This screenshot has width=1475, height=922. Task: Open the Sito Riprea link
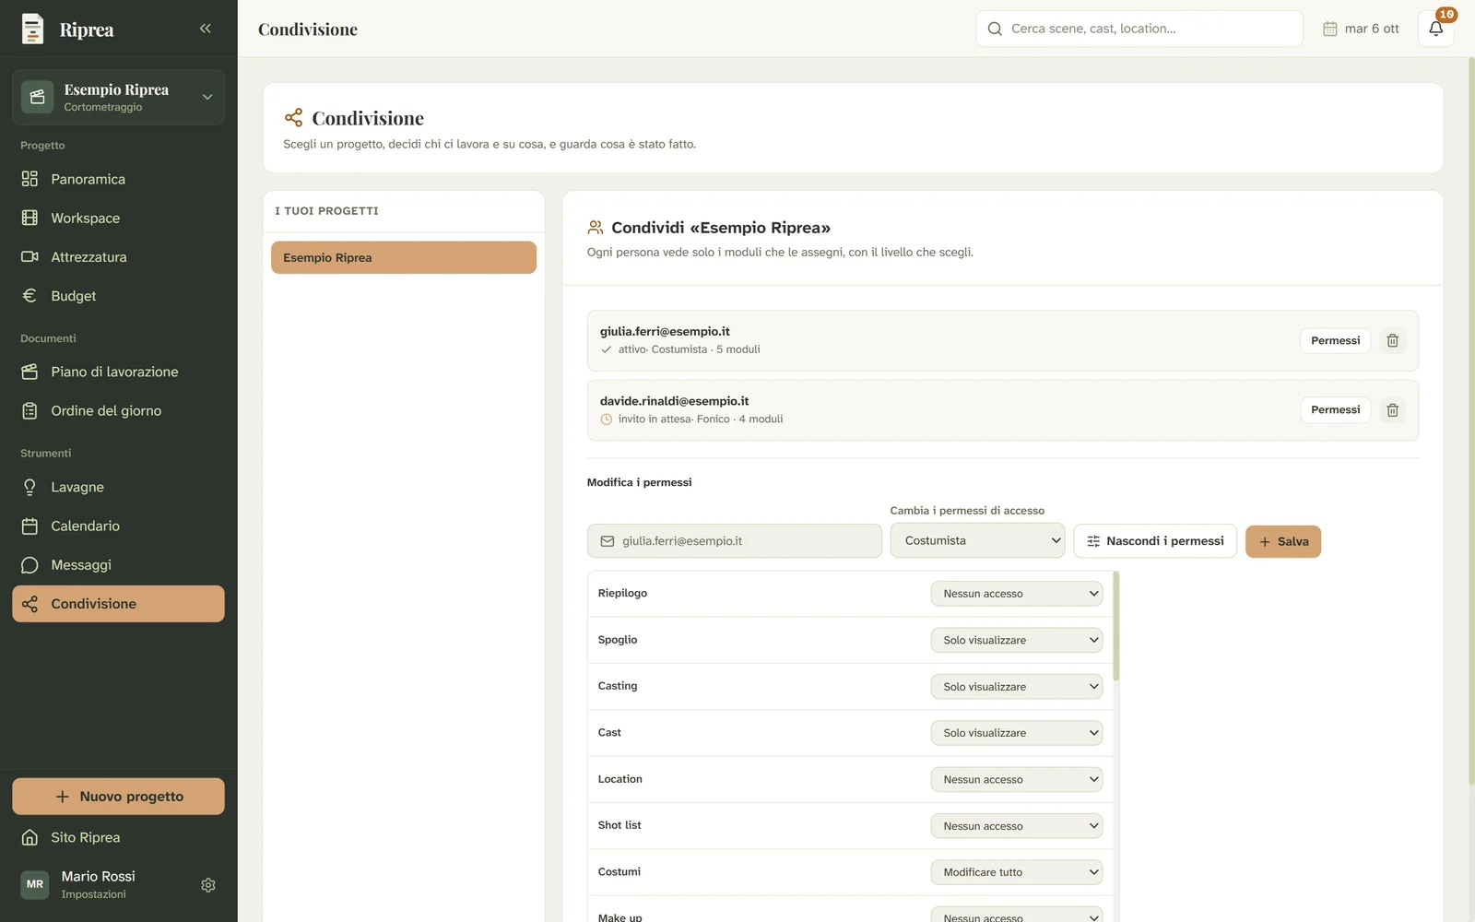(118, 837)
